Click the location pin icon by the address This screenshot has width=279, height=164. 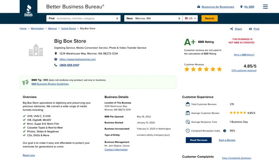56,53
